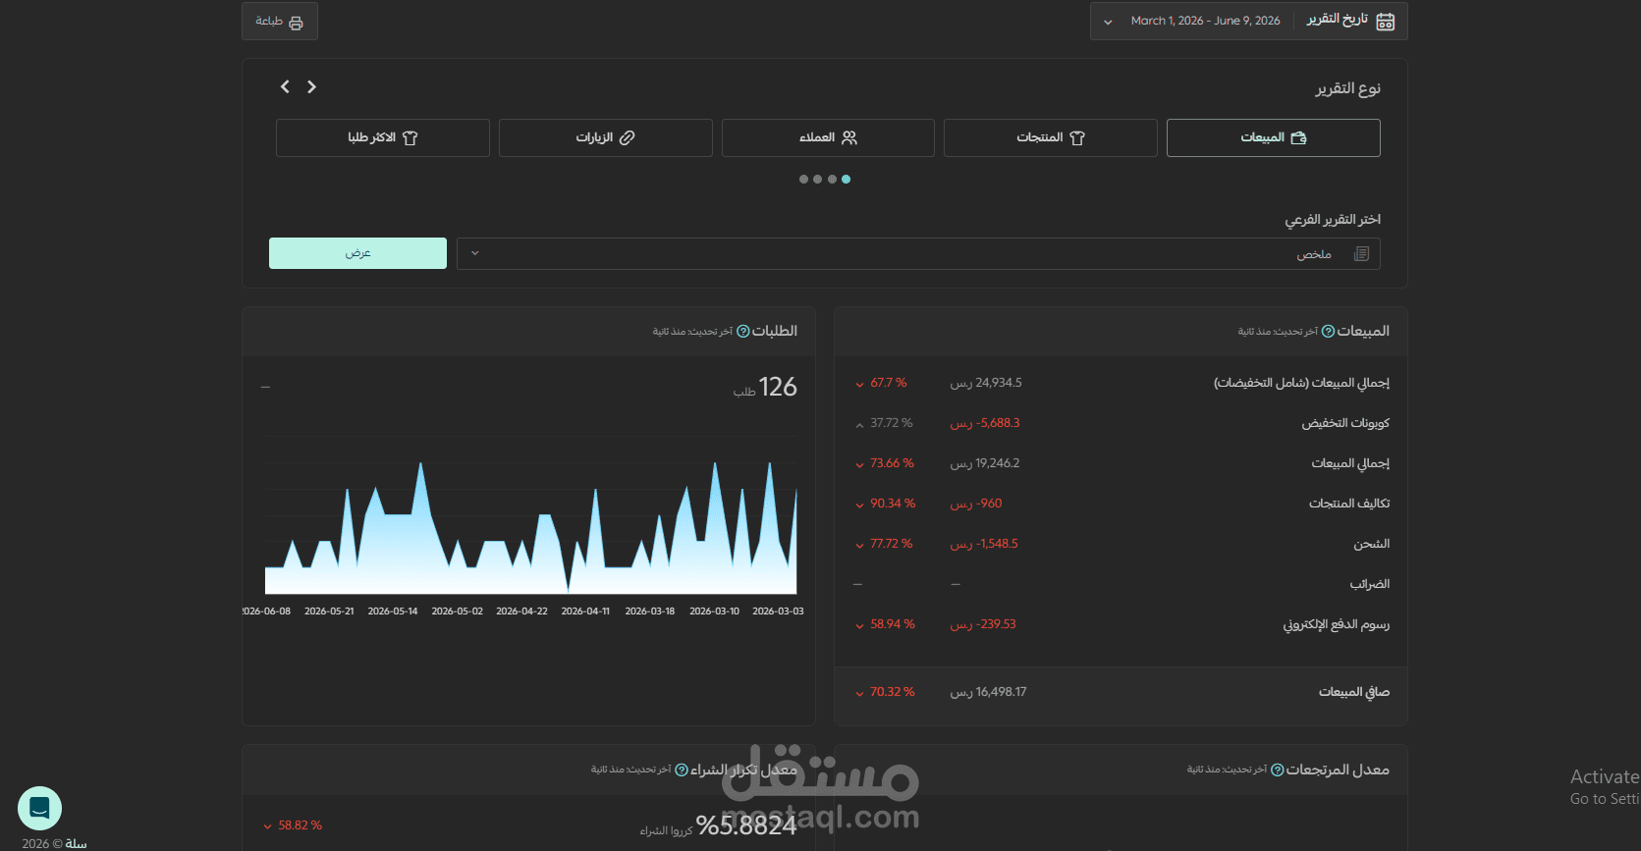Screen dimensions: 1641x851
Task: Click the 2026-03-03 chart axis label
Action: [778, 612]
